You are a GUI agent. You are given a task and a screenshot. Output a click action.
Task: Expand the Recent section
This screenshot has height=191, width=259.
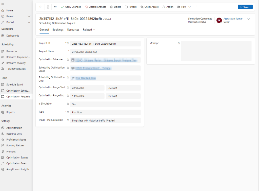[29, 16]
